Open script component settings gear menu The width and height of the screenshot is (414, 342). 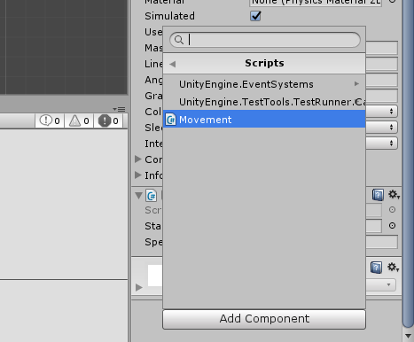pos(394,195)
